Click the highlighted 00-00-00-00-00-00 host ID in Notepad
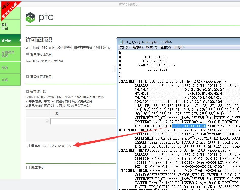240x190 pixels. click(189, 126)
